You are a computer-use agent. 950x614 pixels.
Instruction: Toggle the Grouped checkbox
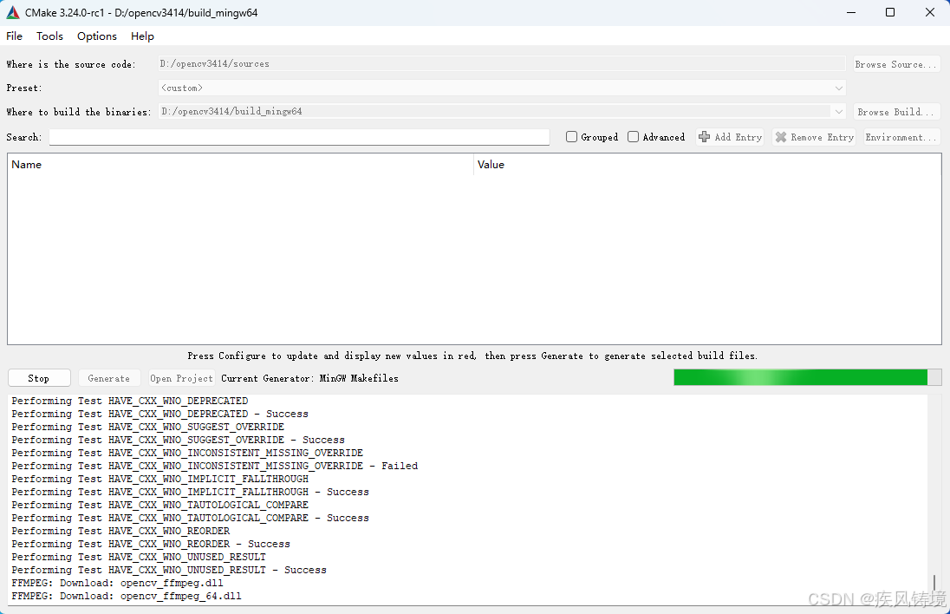click(571, 137)
